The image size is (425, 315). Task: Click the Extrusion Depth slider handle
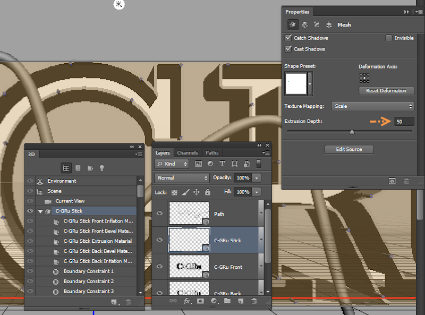point(352,132)
